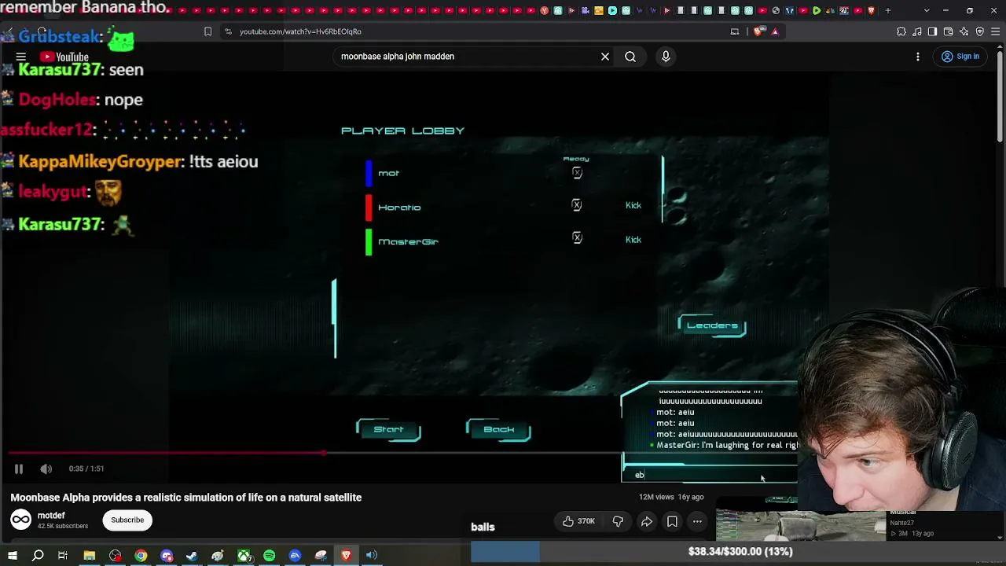The image size is (1006, 566).
Task: Focus the YouTube search field
Action: 468,57
